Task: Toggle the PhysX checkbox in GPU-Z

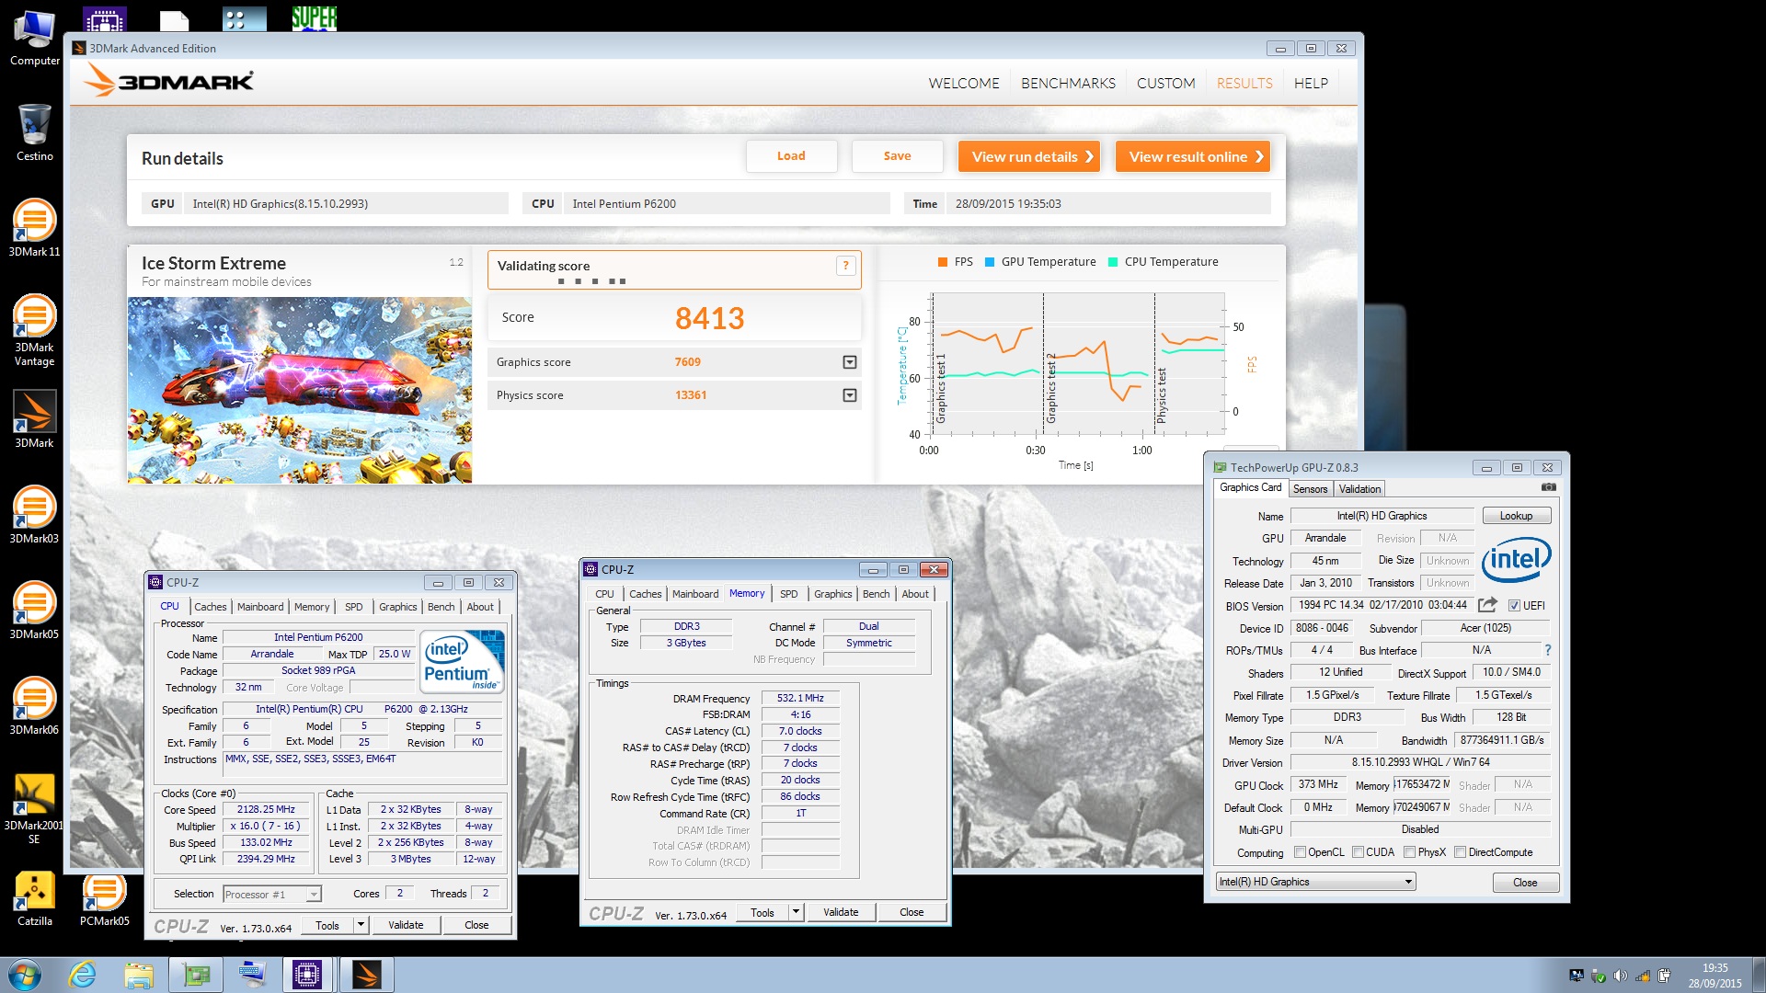Action: click(x=1409, y=852)
